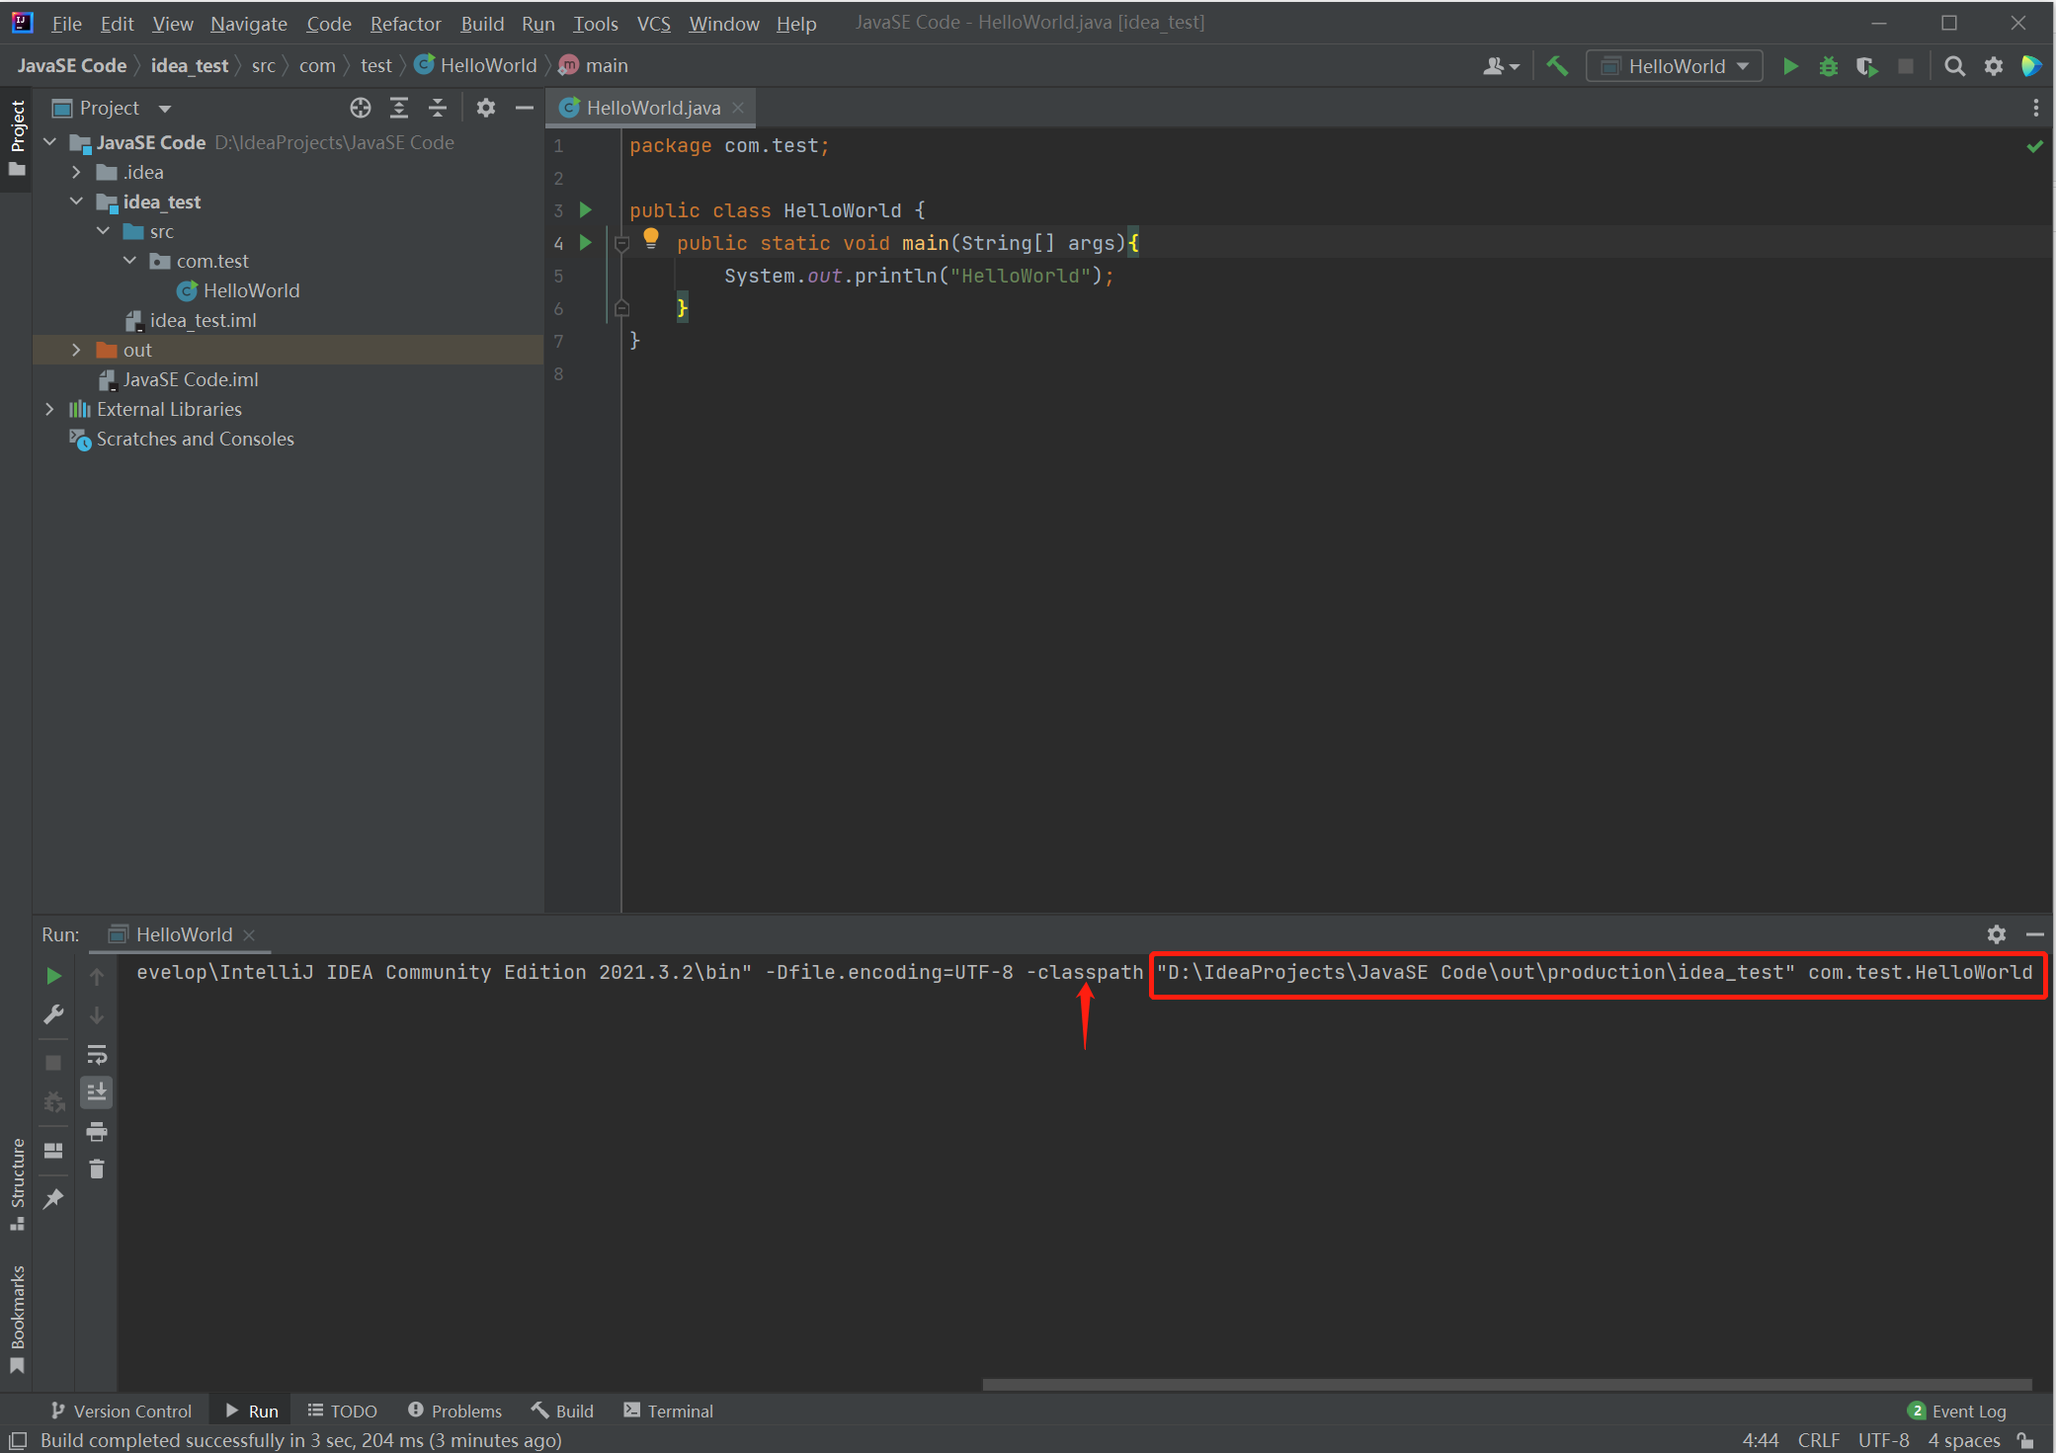Open Search Everywhere magnifier icon

(x=1955, y=66)
